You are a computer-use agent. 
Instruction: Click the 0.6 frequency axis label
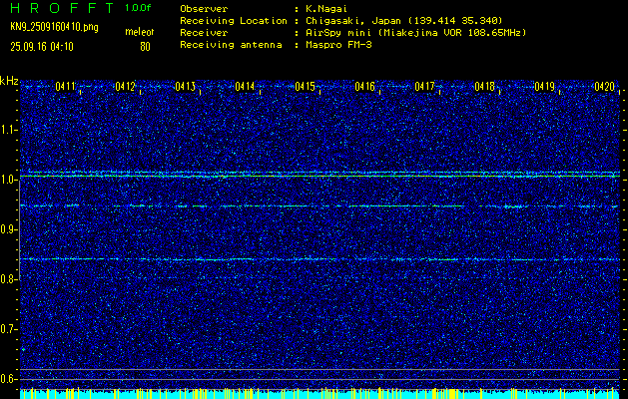[8, 379]
